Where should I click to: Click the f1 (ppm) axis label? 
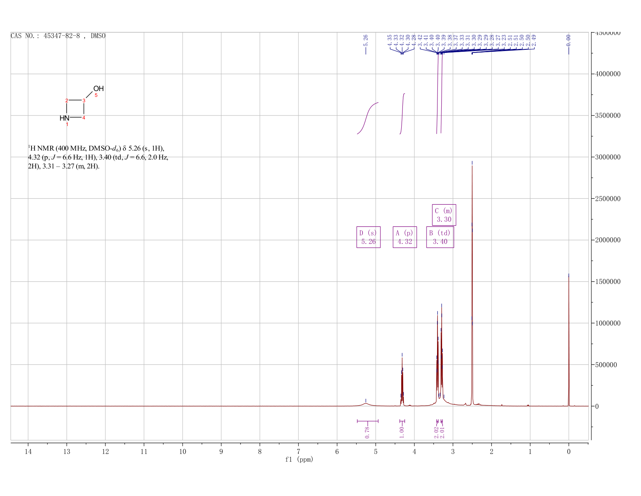point(299,459)
